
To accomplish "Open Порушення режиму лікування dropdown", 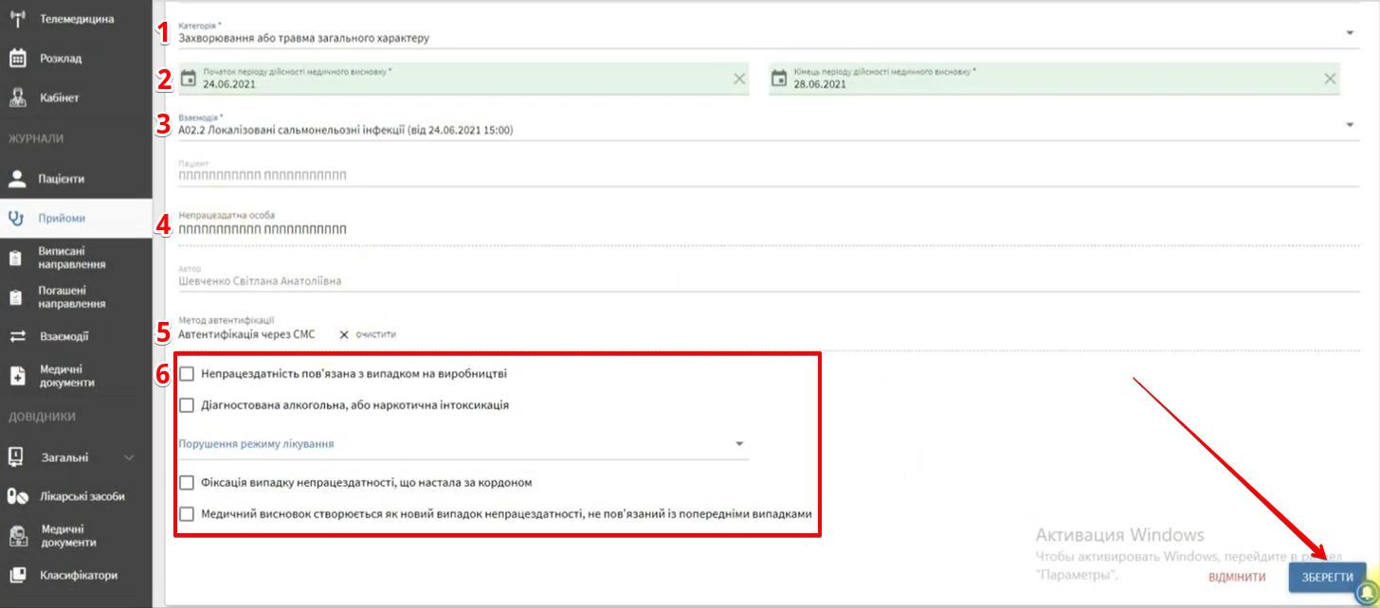I will tap(739, 444).
